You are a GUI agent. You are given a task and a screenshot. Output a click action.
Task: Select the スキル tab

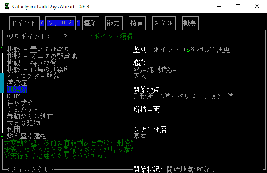click(163, 23)
